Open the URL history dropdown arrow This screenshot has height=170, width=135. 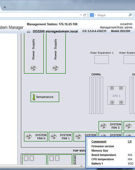coord(81,15)
